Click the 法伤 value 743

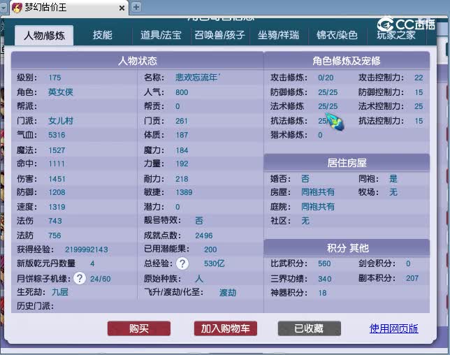(x=55, y=221)
